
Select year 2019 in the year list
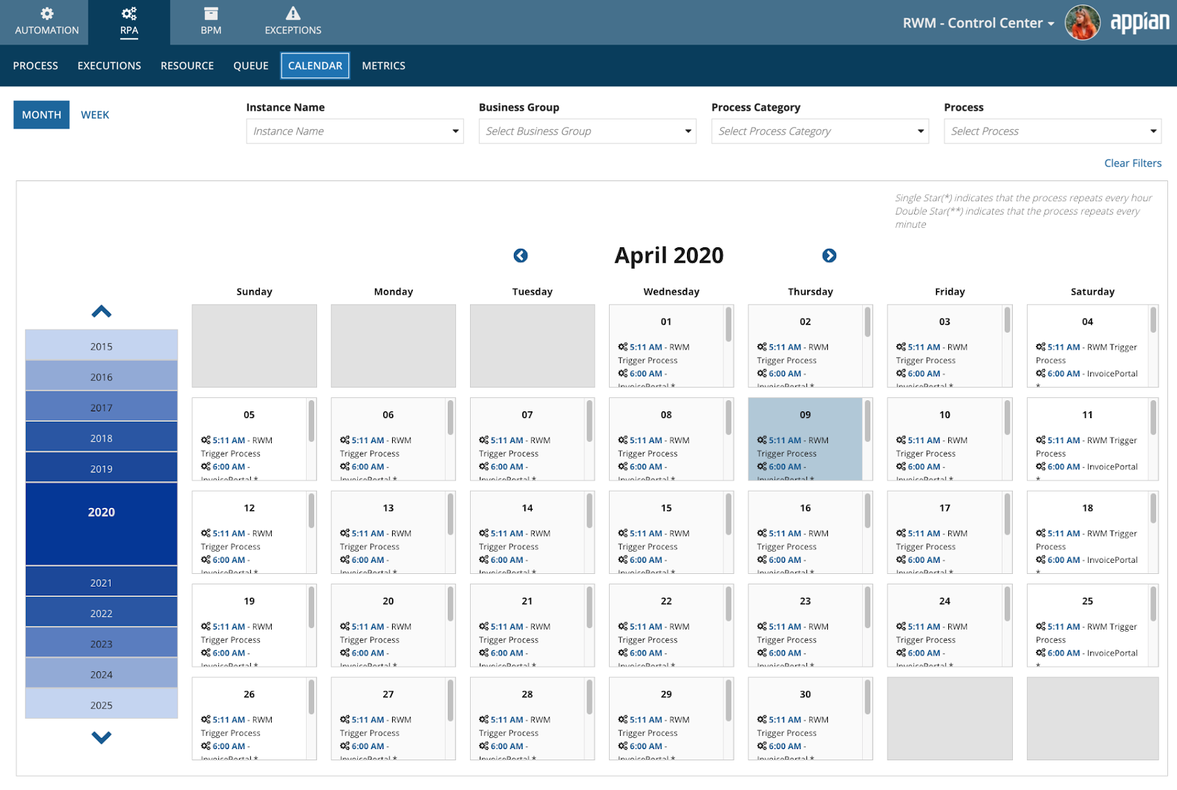click(x=101, y=468)
